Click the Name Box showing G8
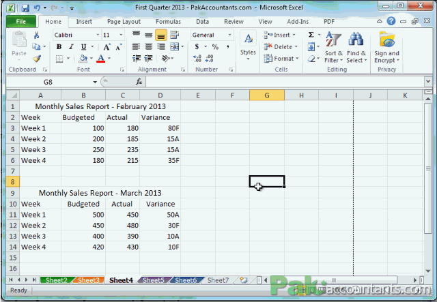Image resolution: width=437 pixels, height=302 pixels. point(48,82)
